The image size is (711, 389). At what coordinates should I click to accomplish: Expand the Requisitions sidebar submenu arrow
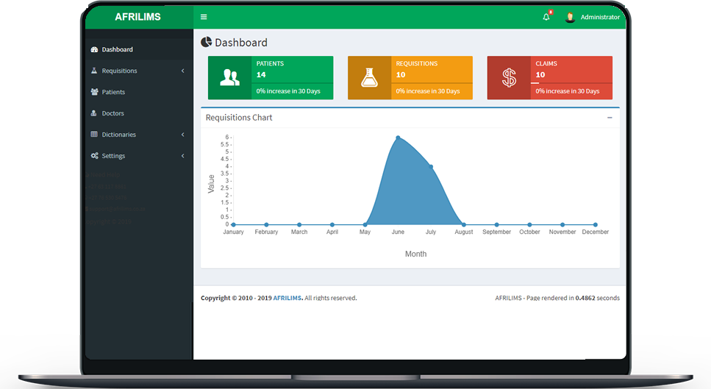pos(182,71)
